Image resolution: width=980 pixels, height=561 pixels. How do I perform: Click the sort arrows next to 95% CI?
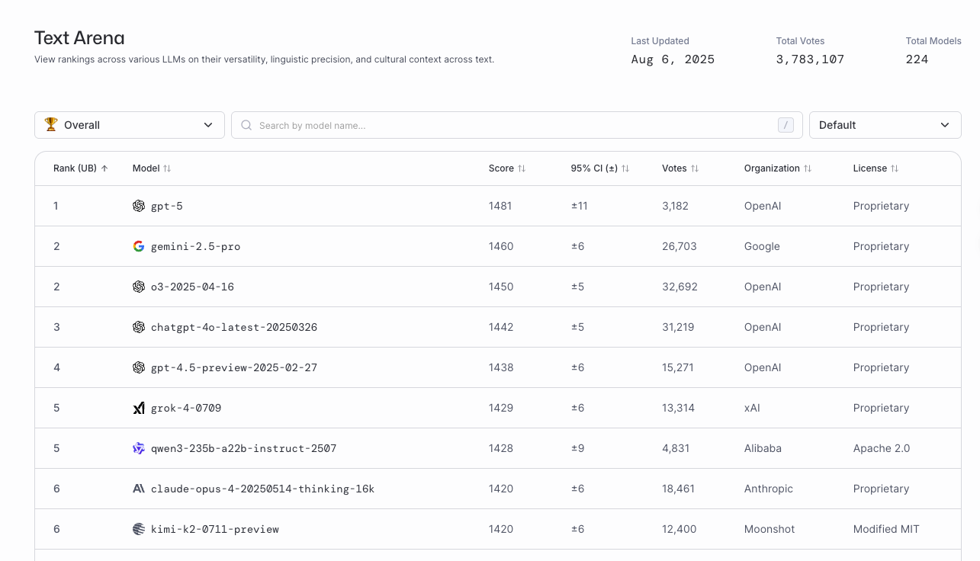(x=625, y=168)
